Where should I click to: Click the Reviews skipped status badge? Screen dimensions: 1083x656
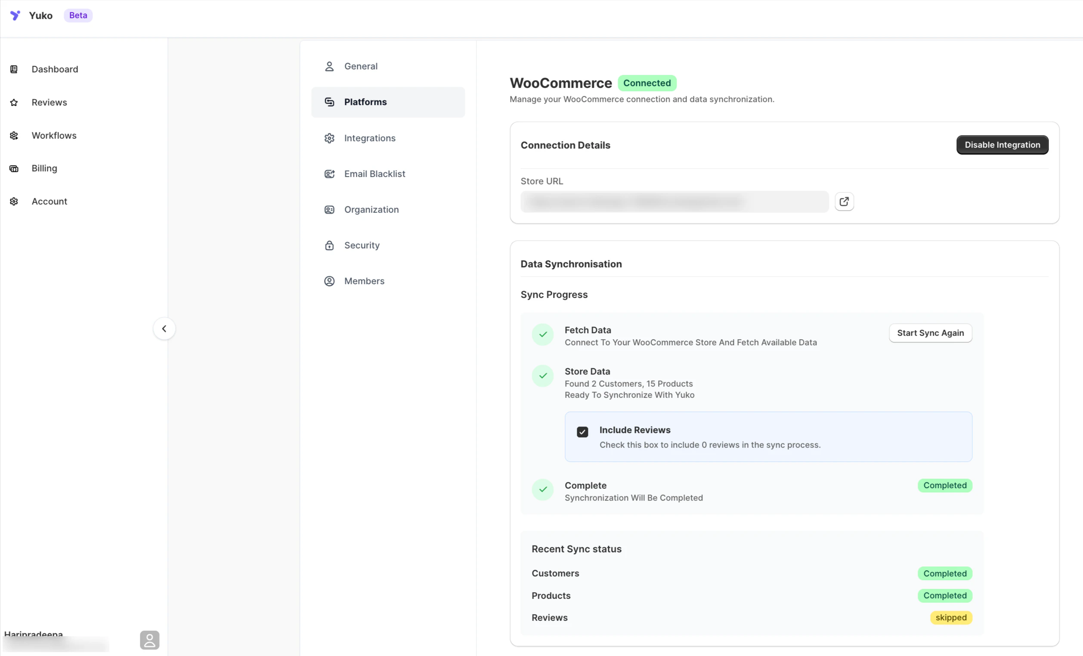(951, 617)
